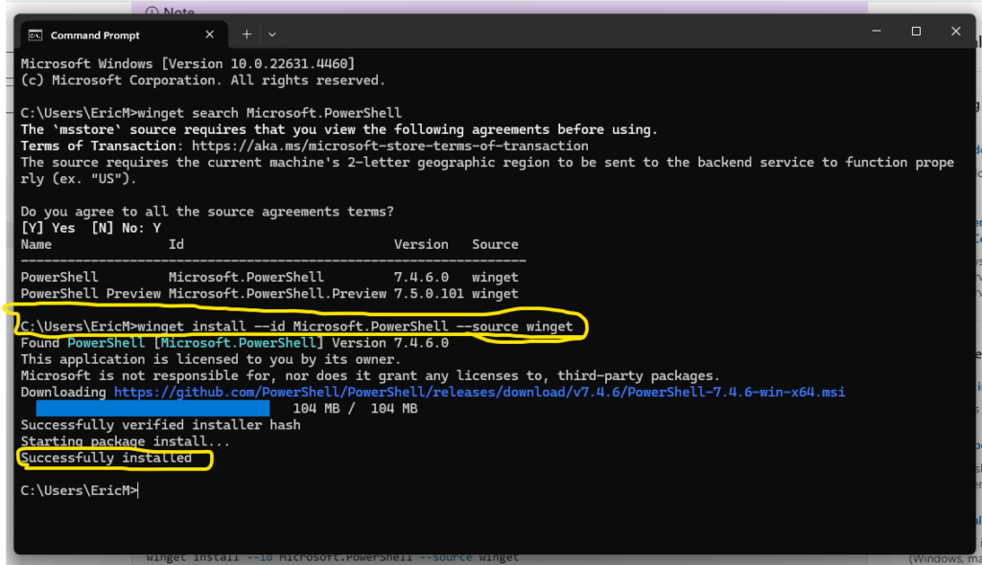Open the new tab profile dropdown

pyautogui.click(x=271, y=34)
